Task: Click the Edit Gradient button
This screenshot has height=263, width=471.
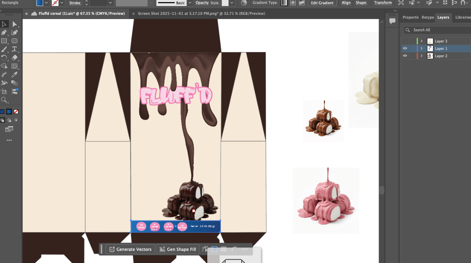Action: pyautogui.click(x=322, y=3)
